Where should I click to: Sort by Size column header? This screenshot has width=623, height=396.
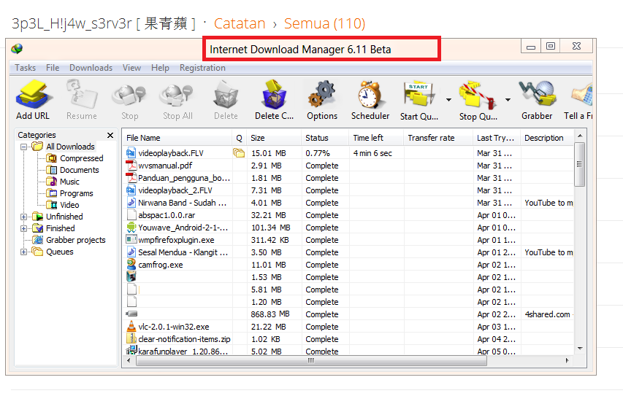(274, 138)
